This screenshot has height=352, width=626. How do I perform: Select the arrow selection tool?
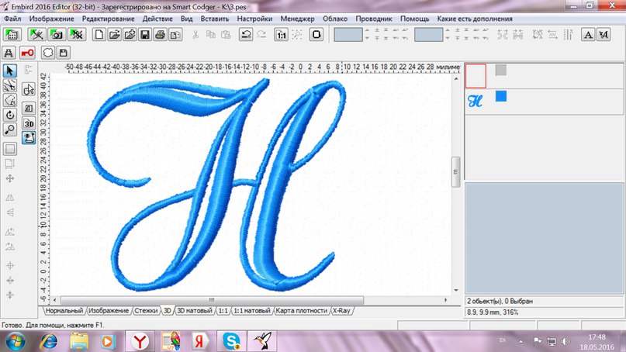point(11,71)
